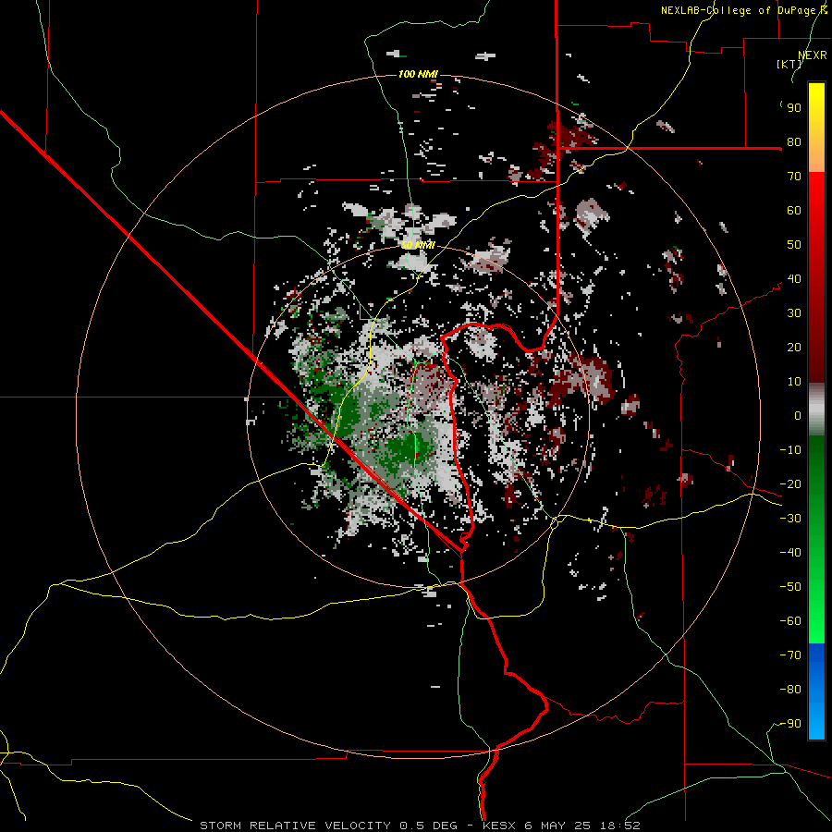
Task: Select the 80 value on the velocity scale
Action: pyautogui.click(x=794, y=142)
